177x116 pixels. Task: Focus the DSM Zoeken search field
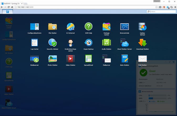(161, 11)
